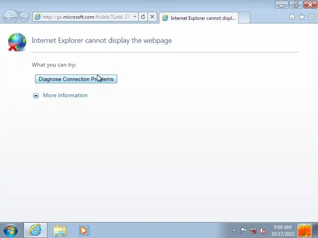This screenshot has height=238, width=318.
Task: Close the Internet Explorer window
Action: click(x=310, y=4)
